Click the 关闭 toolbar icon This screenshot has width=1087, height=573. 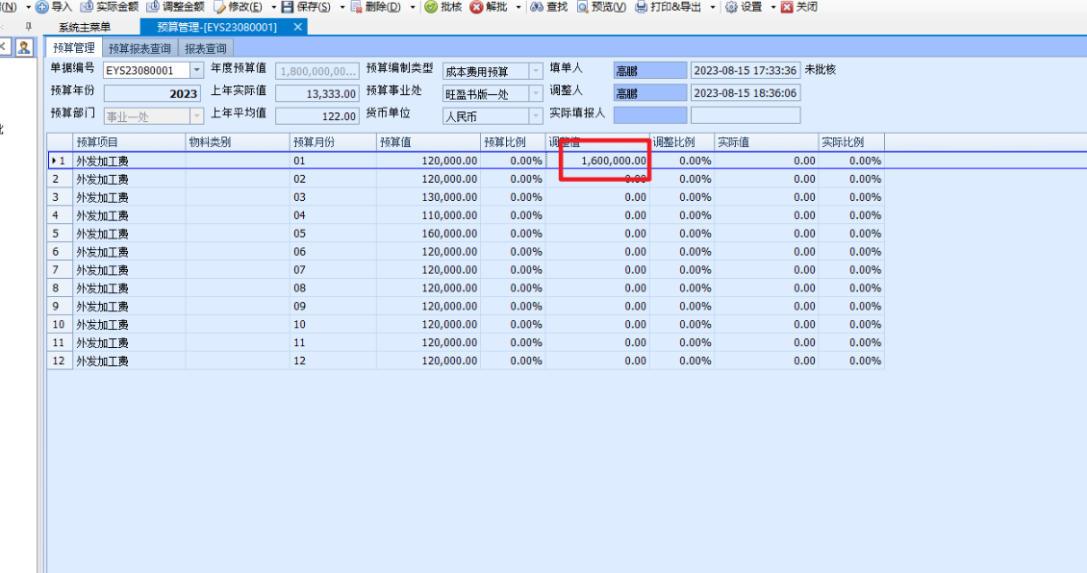[x=787, y=7]
